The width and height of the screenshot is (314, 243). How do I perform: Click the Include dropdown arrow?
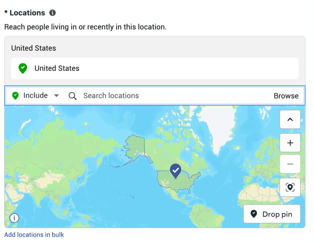coord(56,96)
